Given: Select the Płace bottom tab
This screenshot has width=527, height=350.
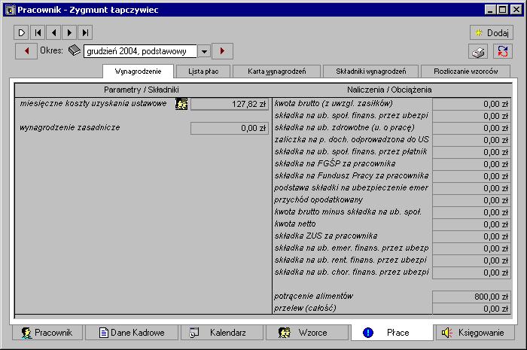Looking at the screenshot, I should click(392, 333).
